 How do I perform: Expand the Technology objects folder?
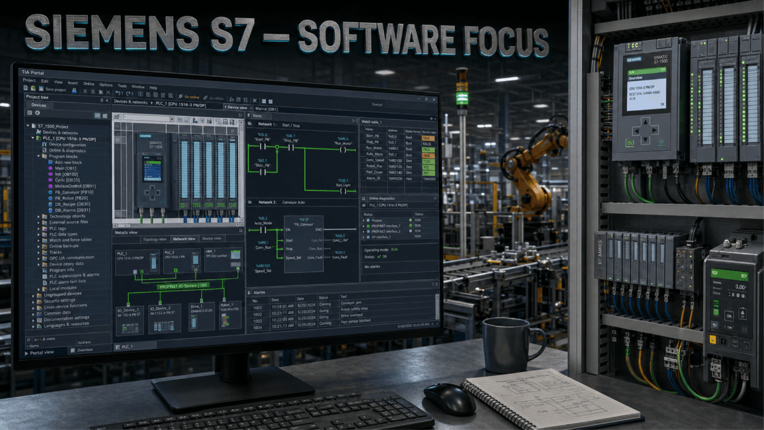point(38,217)
